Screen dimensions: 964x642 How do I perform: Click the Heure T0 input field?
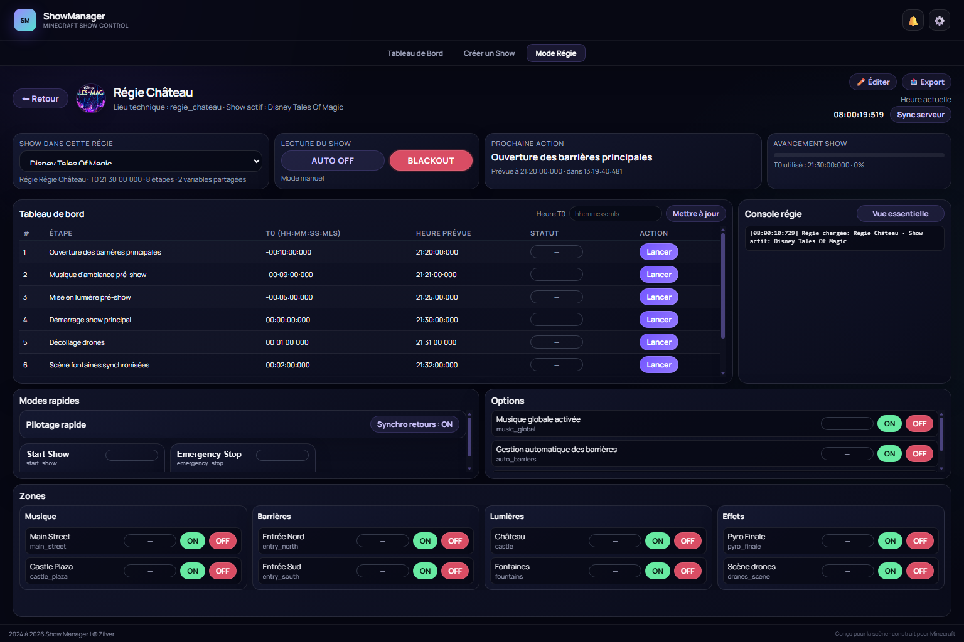click(x=615, y=214)
